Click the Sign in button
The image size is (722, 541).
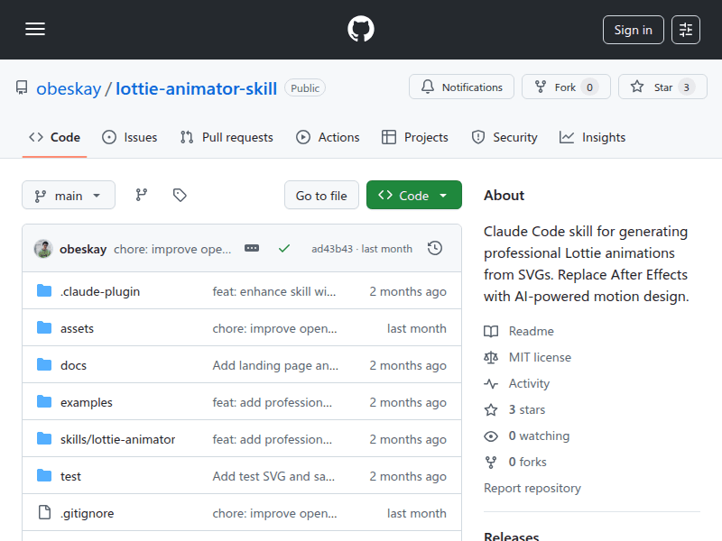633,30
